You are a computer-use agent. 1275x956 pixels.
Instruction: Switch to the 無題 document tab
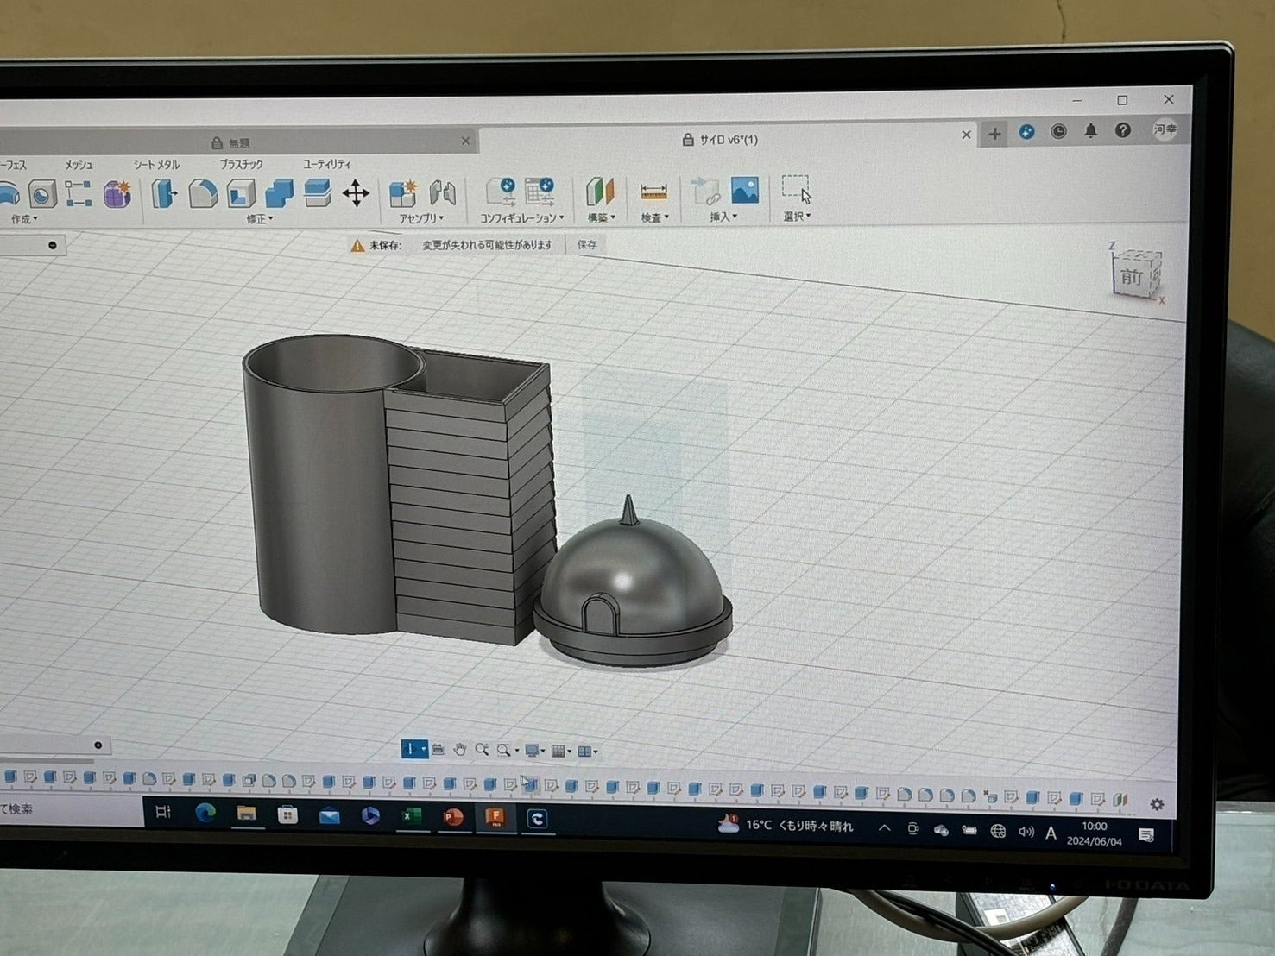coord(239,143)
